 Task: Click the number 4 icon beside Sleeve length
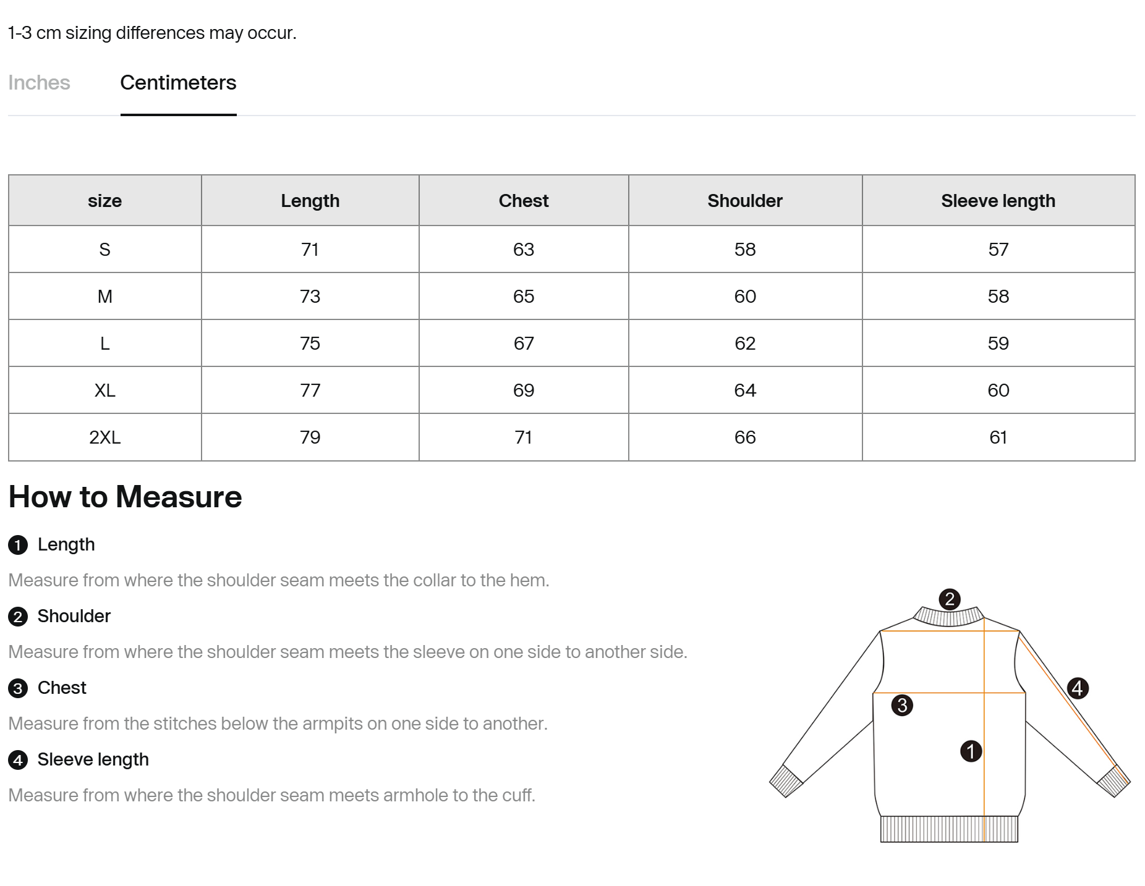click(18, 760)
